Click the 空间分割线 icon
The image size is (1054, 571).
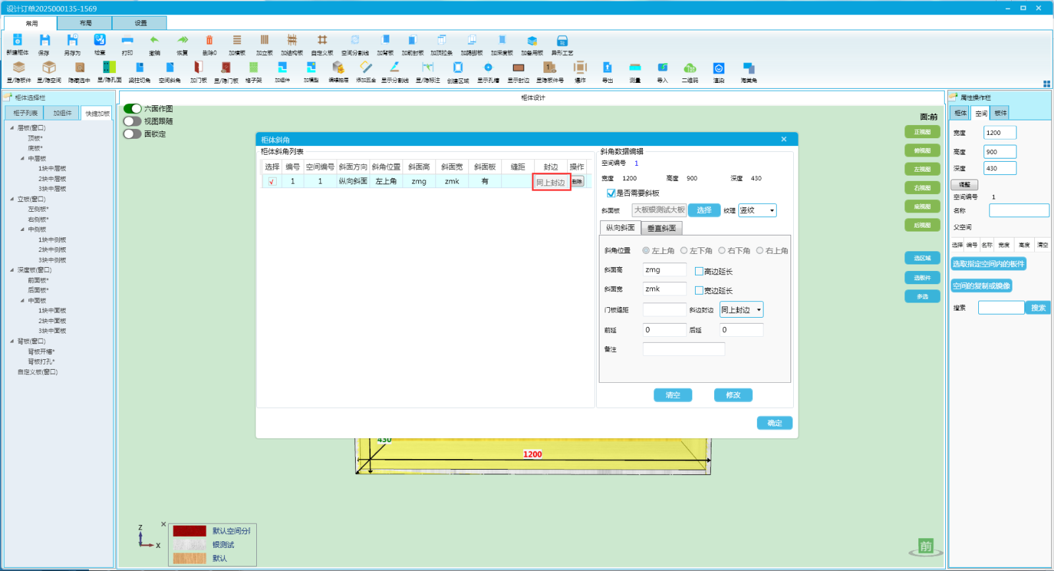(x=355, y=41)
